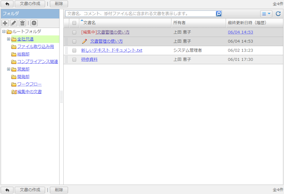Expand the 営業部 folder node
Viewport: 284px width, 194px height.
click(9, 69)
